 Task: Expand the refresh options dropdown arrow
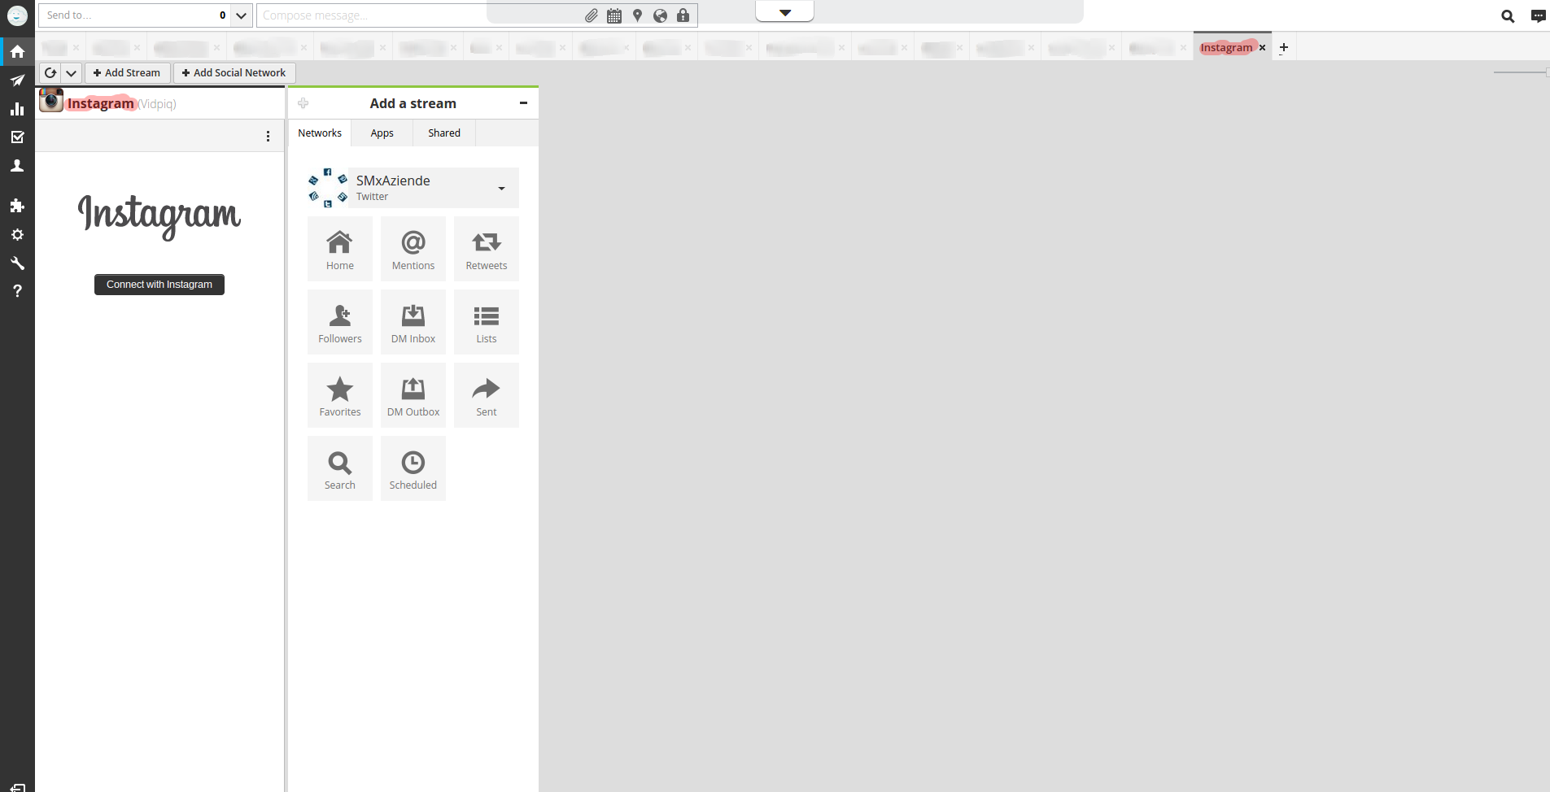click(x=72, y=73)
